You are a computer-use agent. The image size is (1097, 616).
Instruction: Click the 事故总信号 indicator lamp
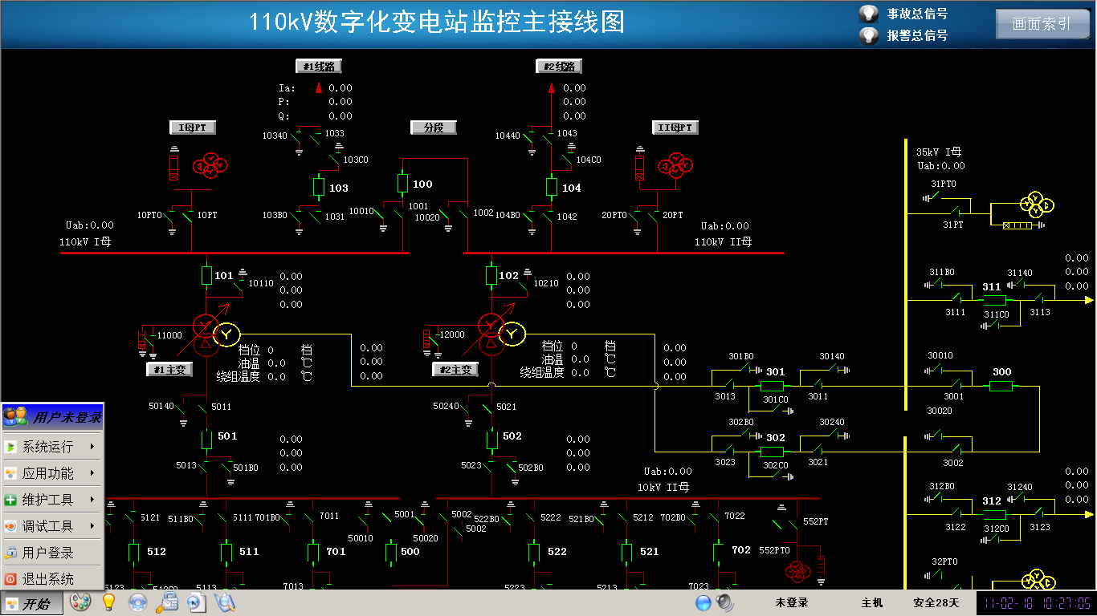pos(868,14)
